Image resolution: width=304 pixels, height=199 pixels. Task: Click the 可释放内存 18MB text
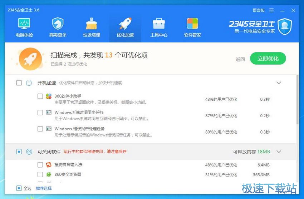[x=251, y=151]
